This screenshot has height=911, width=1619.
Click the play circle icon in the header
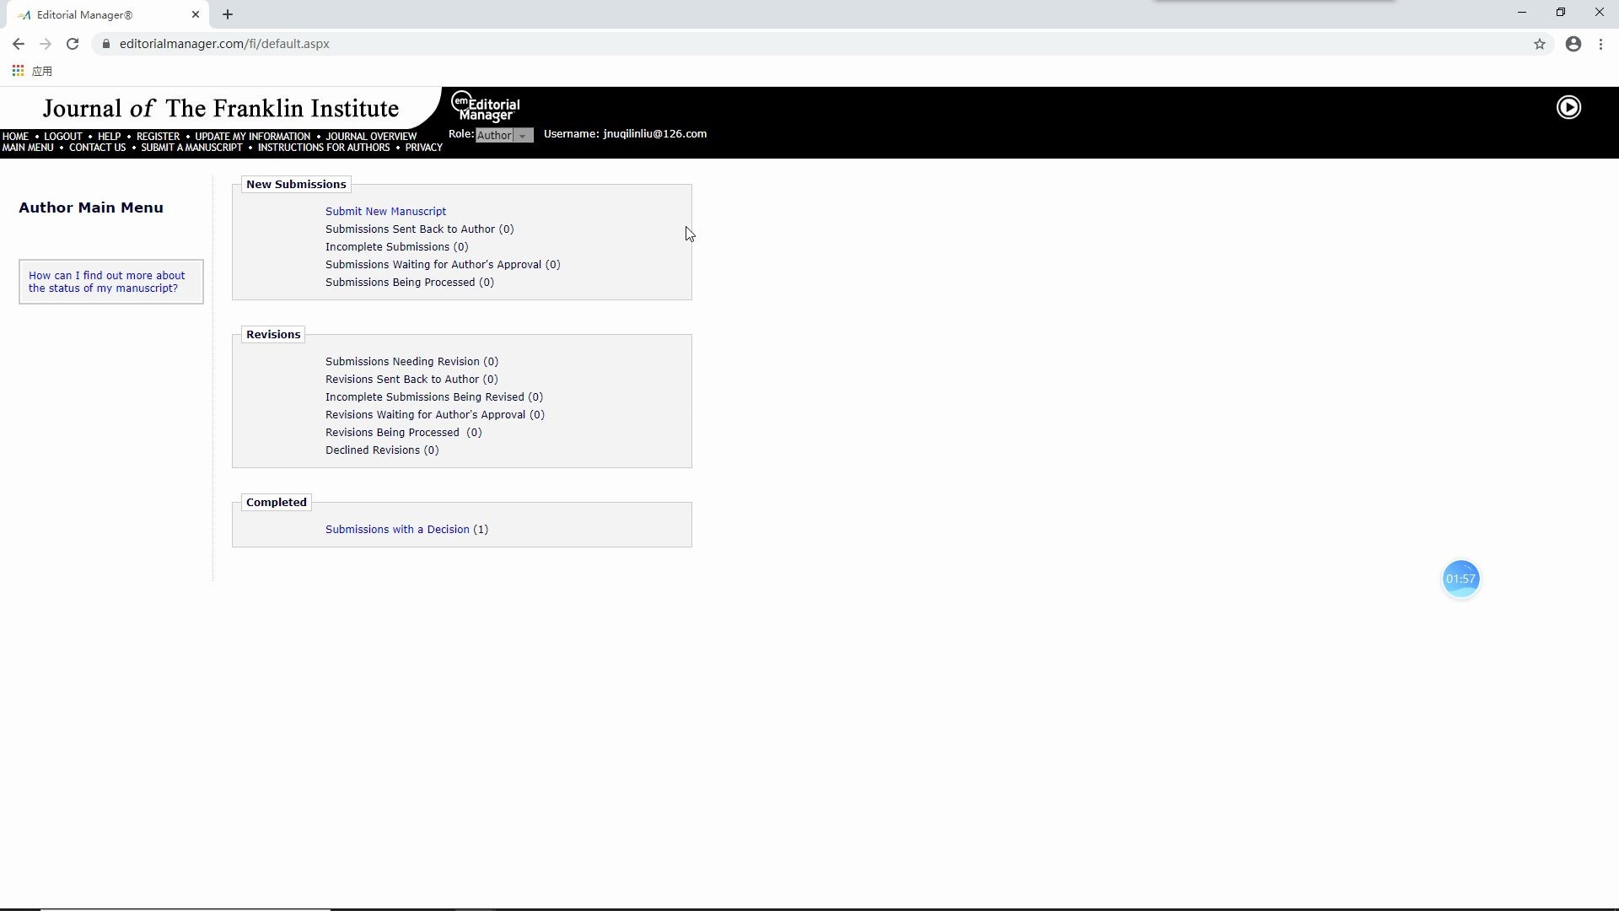[x=1568, y=107]
